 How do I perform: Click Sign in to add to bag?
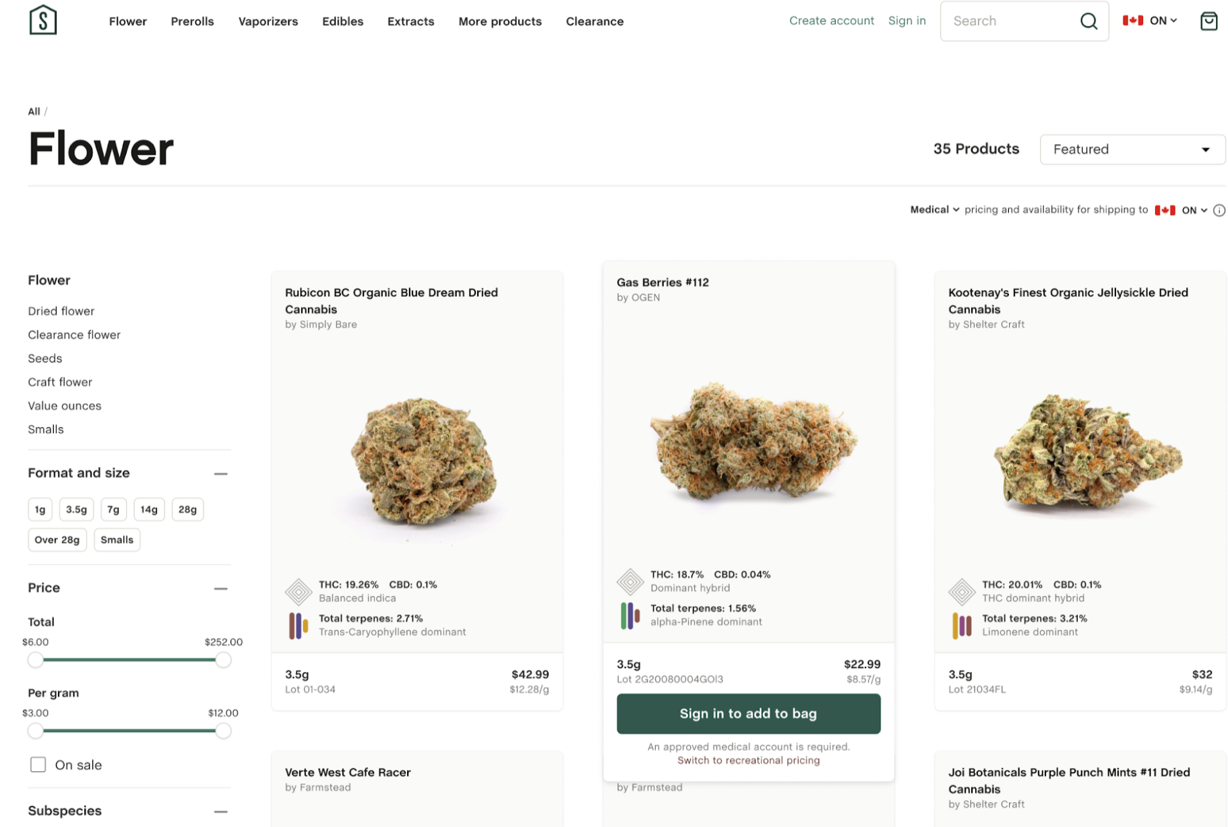[747, 713]
